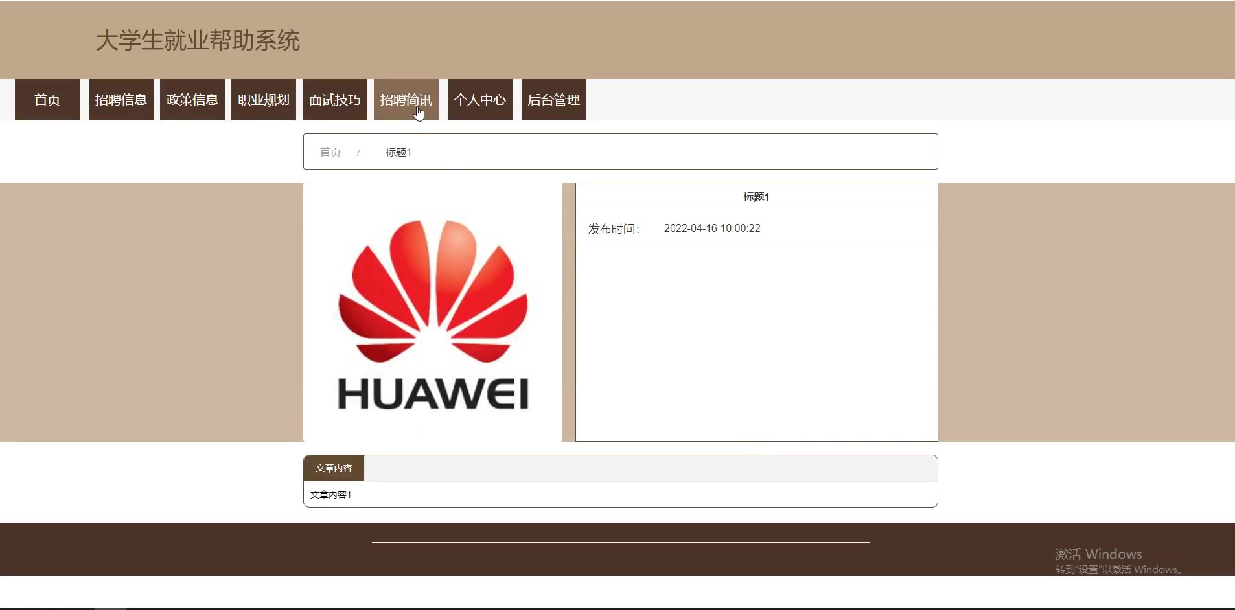Go to 招聘信息 in the navigation bar
Screen dimensions: 1235x610
pos(121,100)
